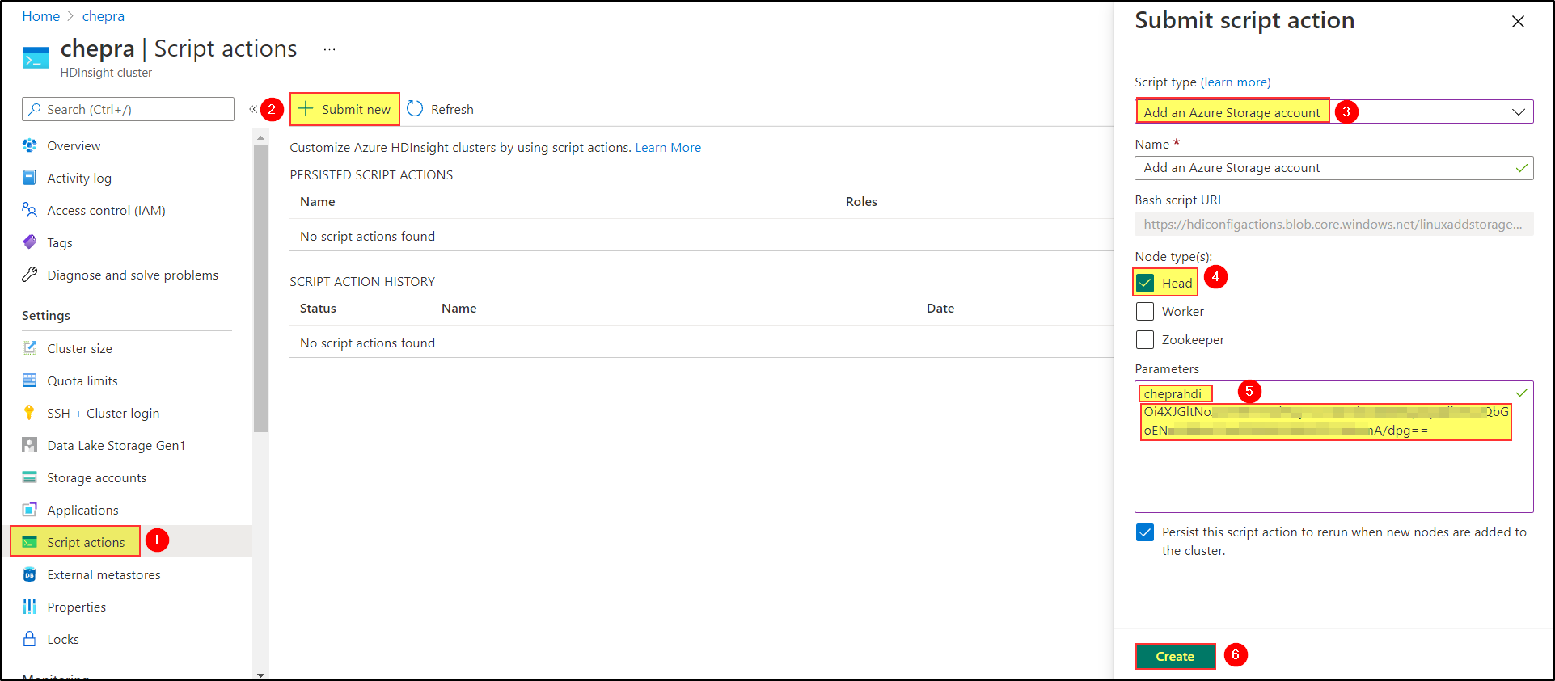Click the Data Lake Storage Gen1 icon
The image size is (1555, 681).
(30, 445)
